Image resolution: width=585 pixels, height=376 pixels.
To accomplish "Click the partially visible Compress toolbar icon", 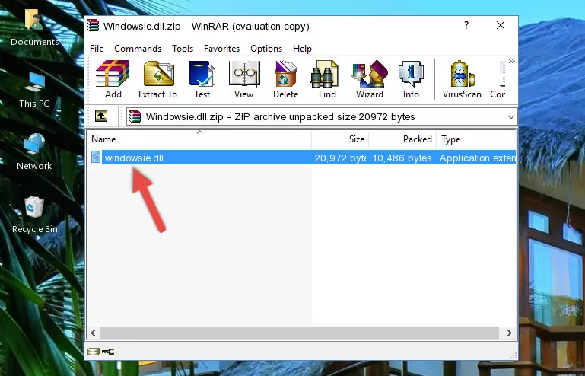I will click(x=498, y=79).
